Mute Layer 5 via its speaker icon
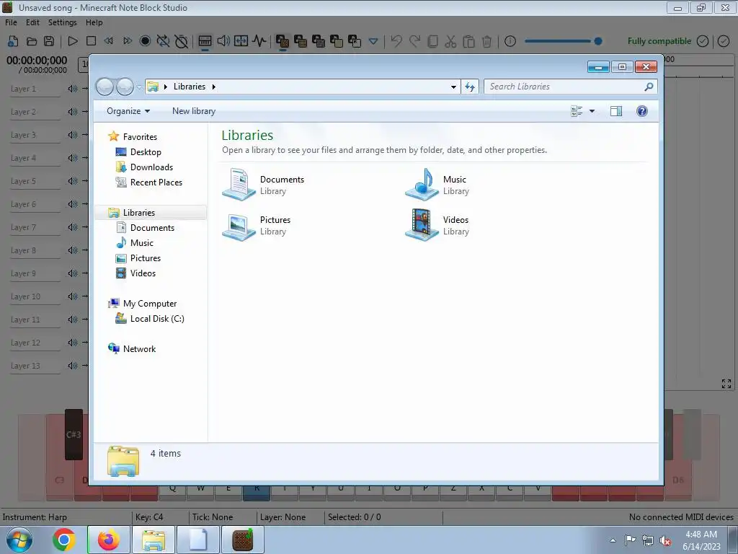Viewport: 738px width, 554px height. click(x=73, y=181)
